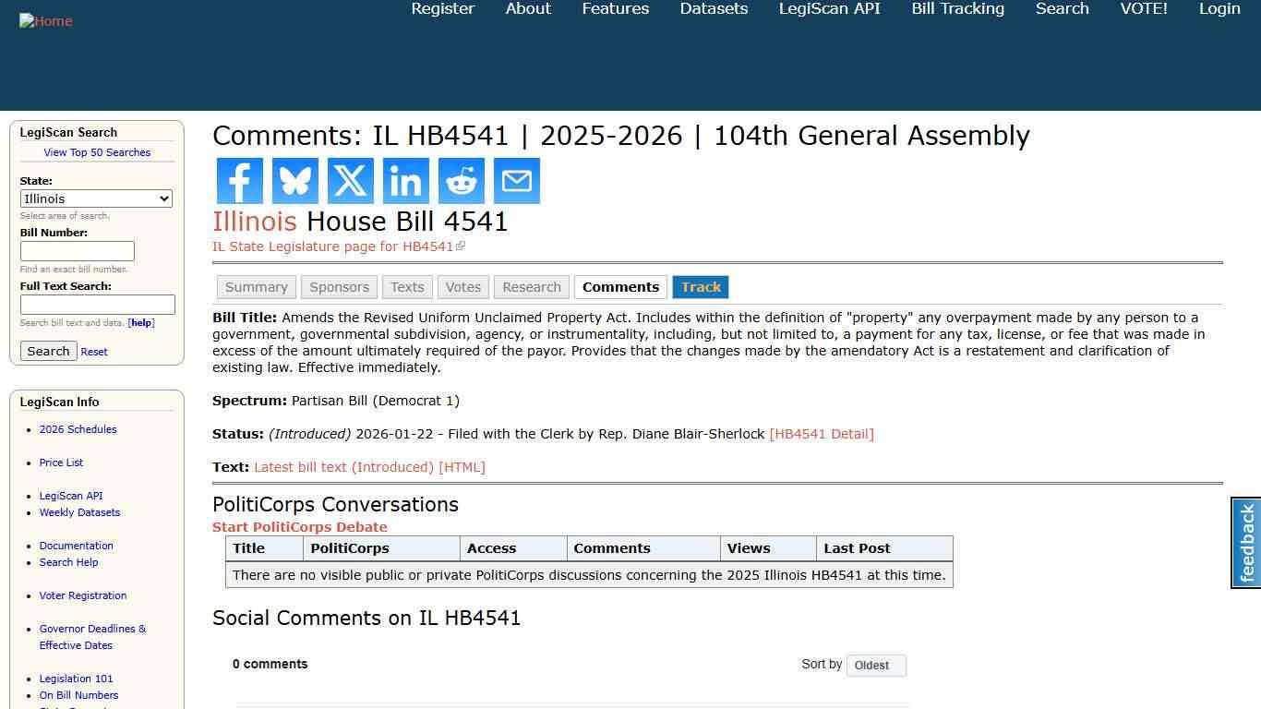Image resolution: width=1261 pixels, height=709 pixels.
Task: Open the Start PolitiCorps Debate link
Action: click(299, 526)
